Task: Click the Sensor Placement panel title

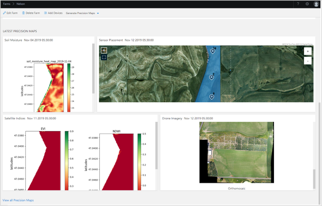Action: point(111,40)
